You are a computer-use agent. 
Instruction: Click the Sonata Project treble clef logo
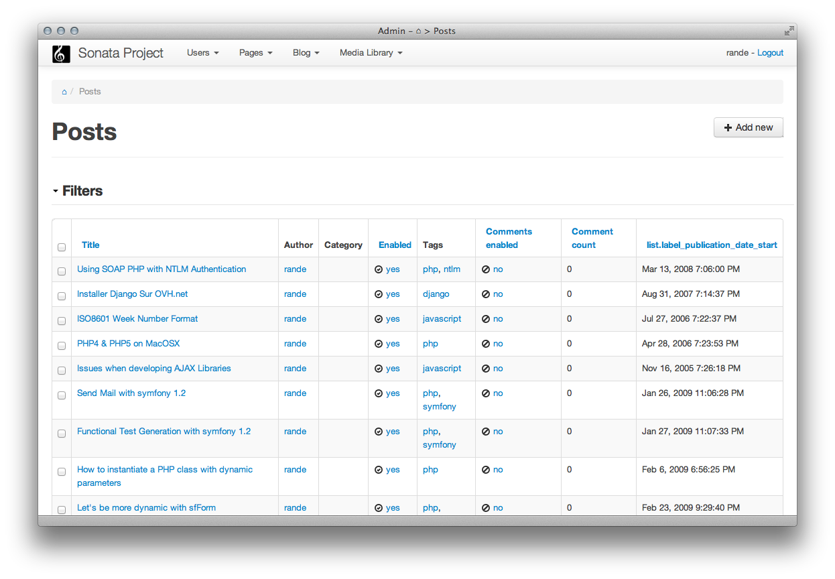pos(61,54)
